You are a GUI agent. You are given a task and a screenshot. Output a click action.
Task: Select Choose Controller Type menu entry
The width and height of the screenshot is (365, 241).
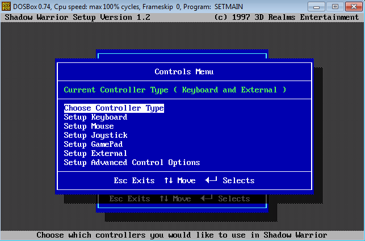[114, 108]
